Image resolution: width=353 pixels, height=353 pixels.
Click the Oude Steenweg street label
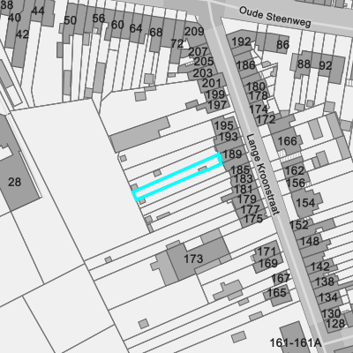[x=275, y=17]
